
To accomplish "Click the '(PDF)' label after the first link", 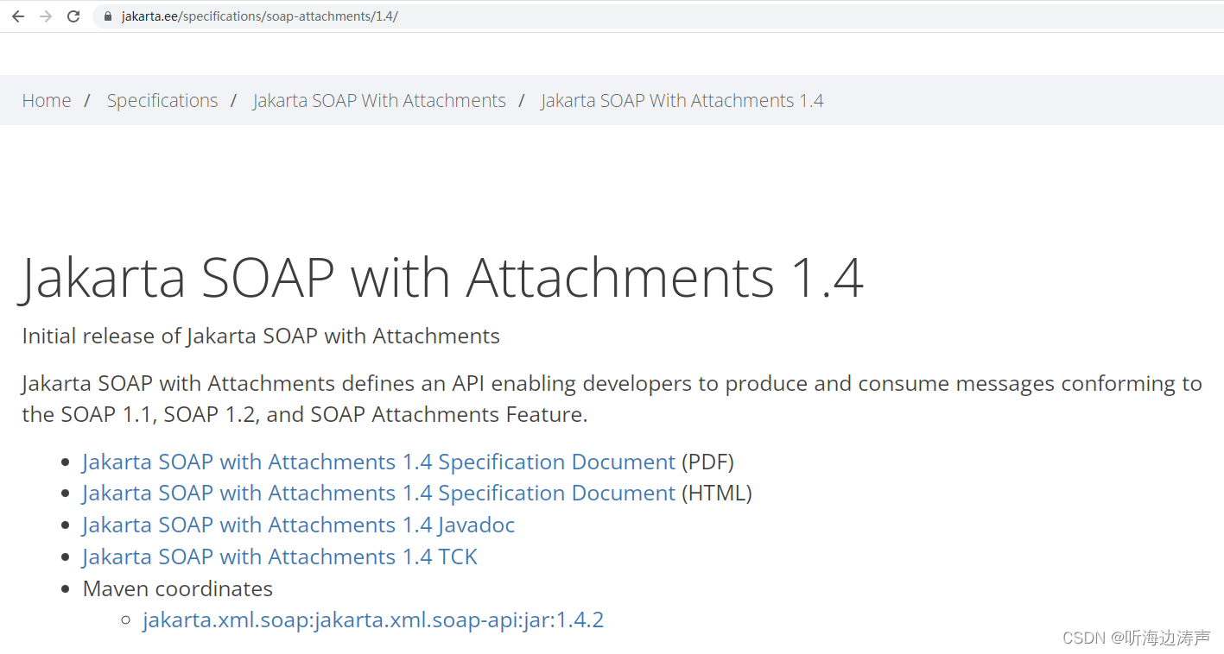I will point(707,462).
